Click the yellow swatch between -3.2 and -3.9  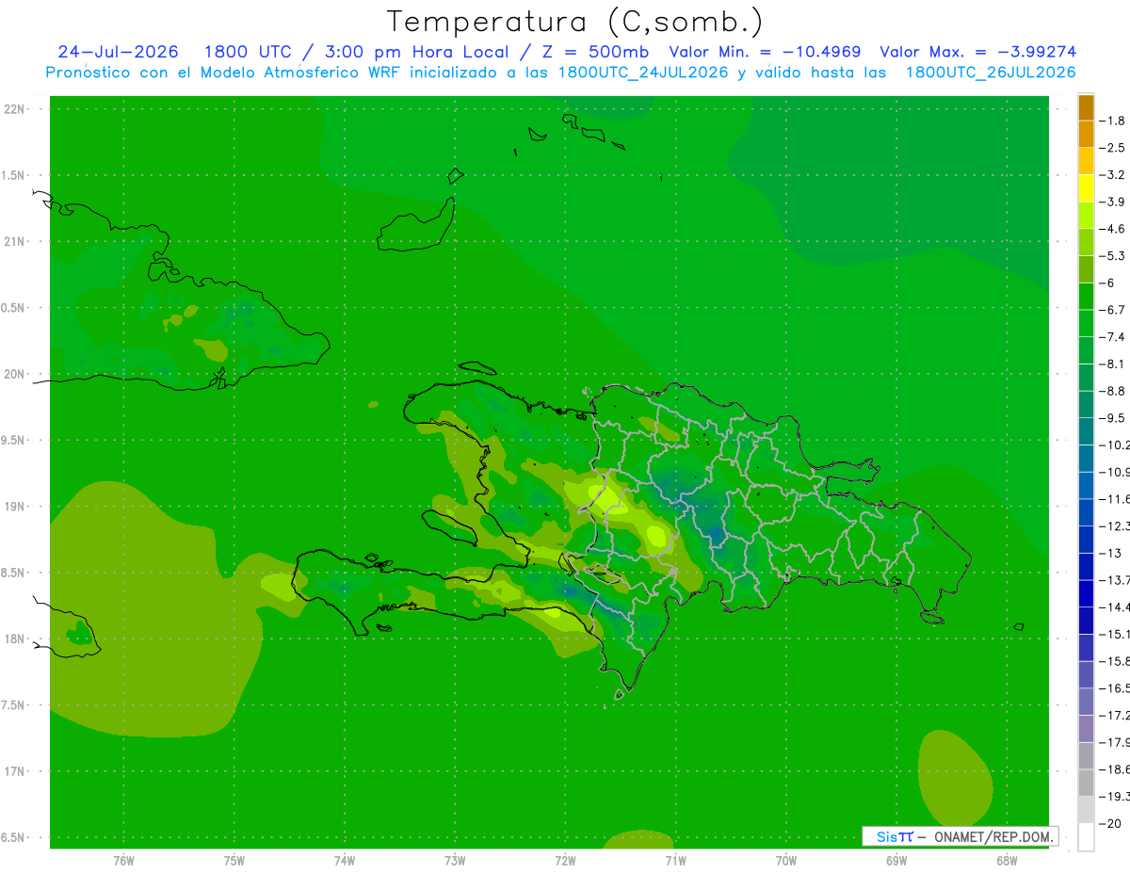point(1086,188)
